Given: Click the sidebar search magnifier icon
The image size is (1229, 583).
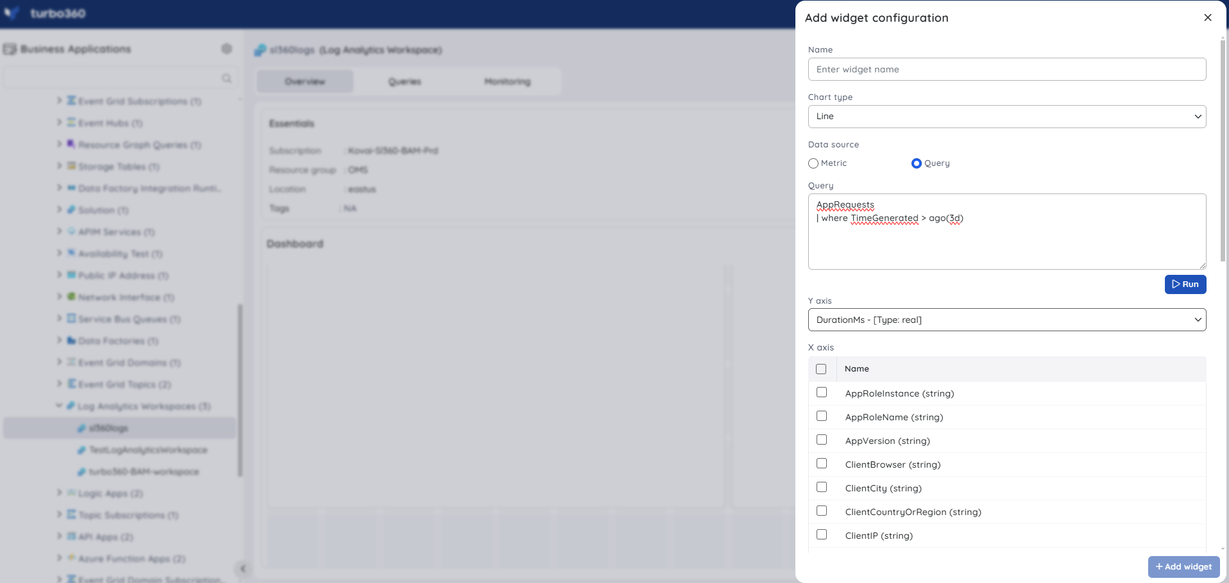Looking at the screenshot, I should point(226,78).
